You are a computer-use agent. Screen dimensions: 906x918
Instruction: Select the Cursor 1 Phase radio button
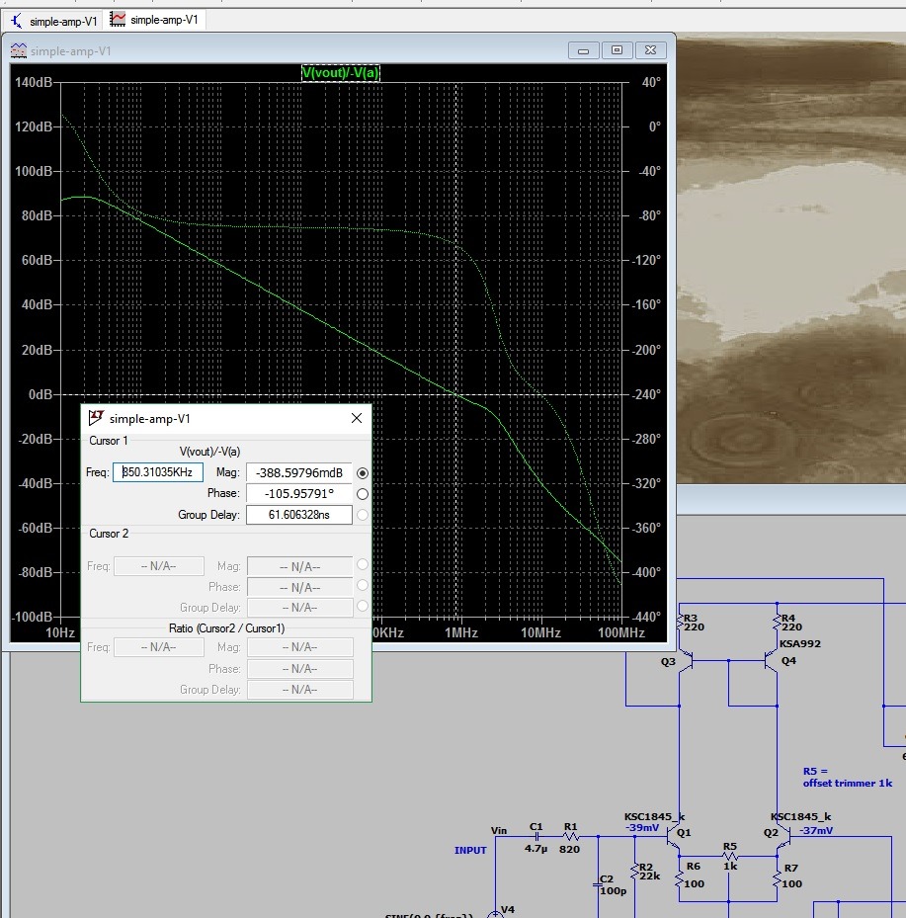point(363,494)
